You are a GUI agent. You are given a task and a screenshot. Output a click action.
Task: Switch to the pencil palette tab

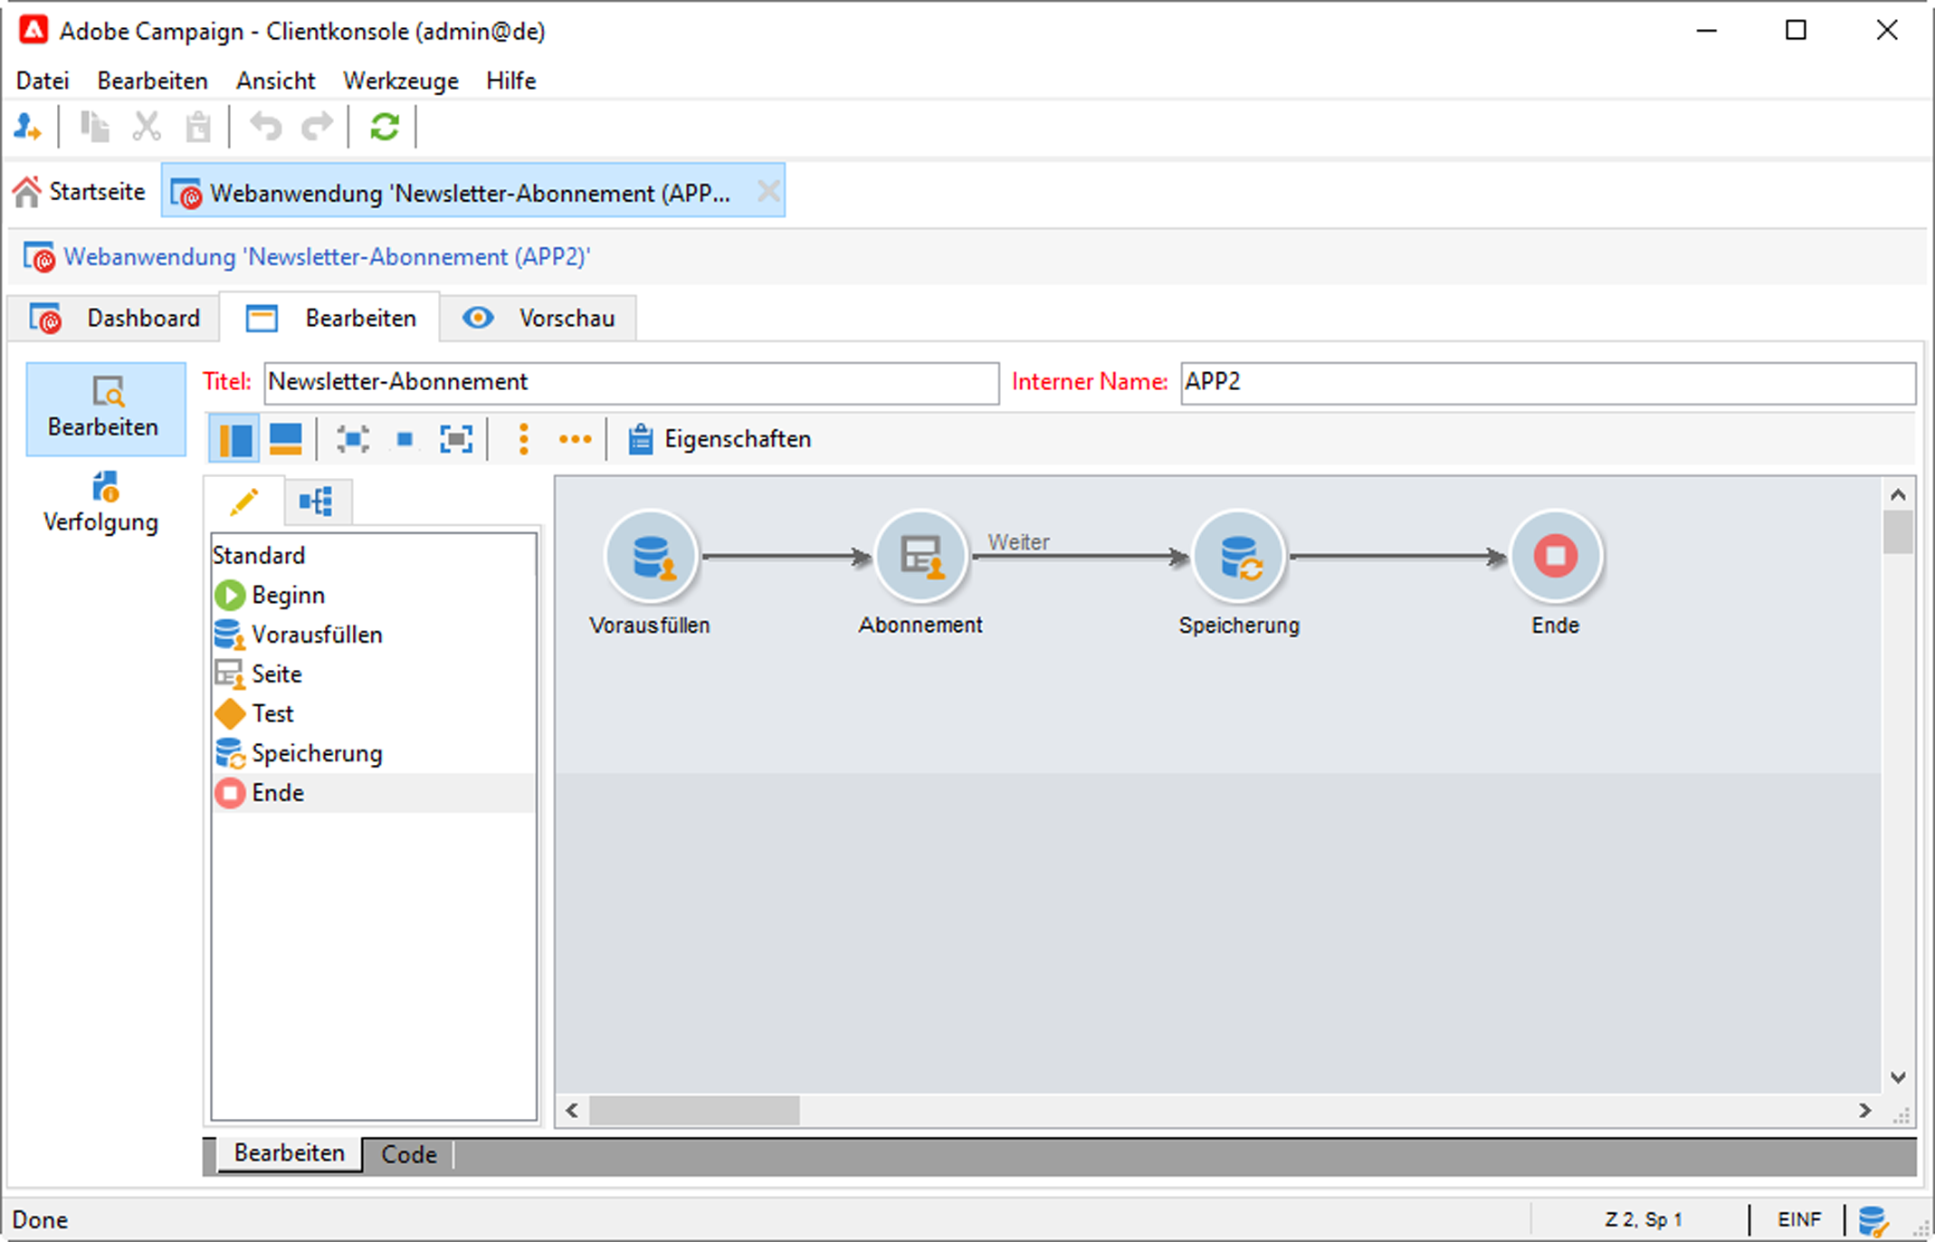pyautogui.click(x=243, y=502)
